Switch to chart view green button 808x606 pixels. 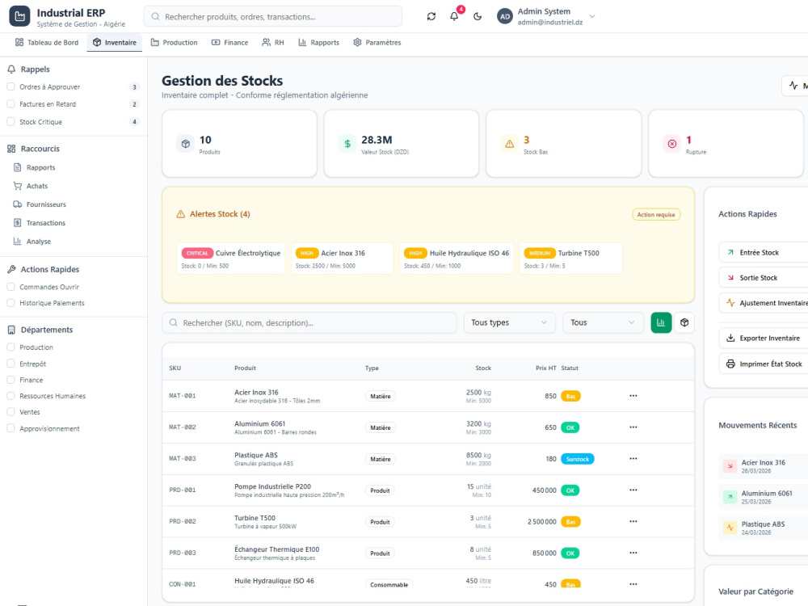tap(661, 322)
